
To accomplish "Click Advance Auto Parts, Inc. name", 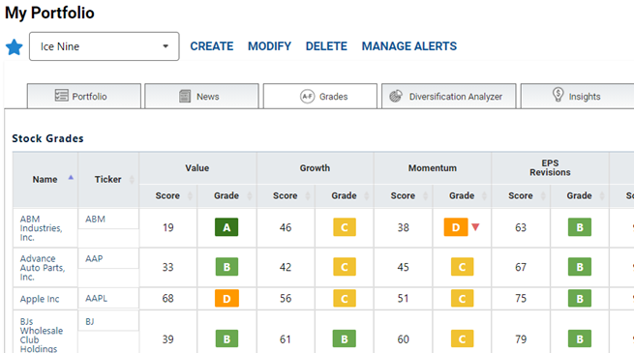I will pos(43,268).
